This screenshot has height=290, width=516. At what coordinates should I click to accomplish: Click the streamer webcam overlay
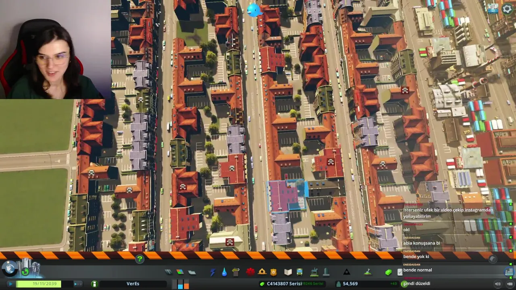point(55,49)
